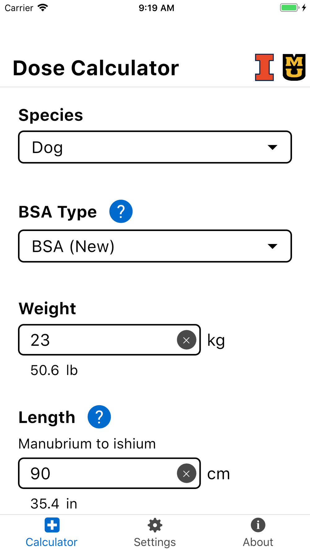Select the Calculator tab label
This screenshot has height=552, width=310.
coord(51,542)
